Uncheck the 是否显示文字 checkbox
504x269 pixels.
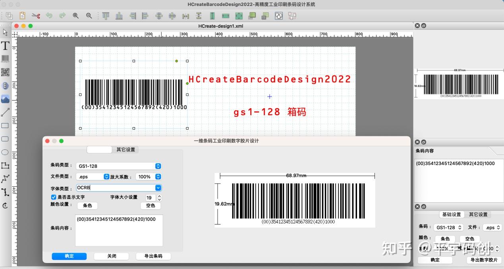click(x=53, y=197)
